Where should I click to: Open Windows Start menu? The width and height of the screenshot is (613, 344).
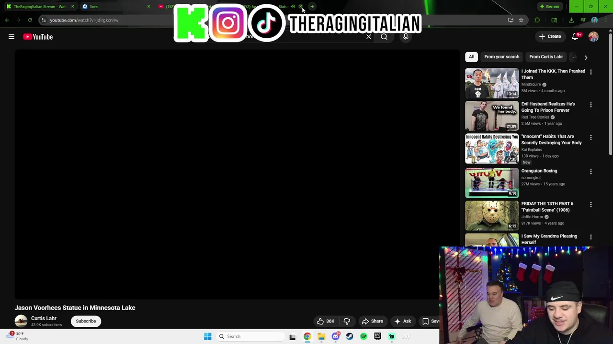coord(207,336)
